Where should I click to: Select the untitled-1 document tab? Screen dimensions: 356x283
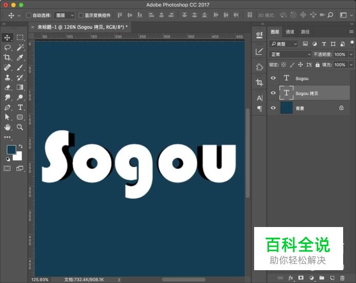80,27
